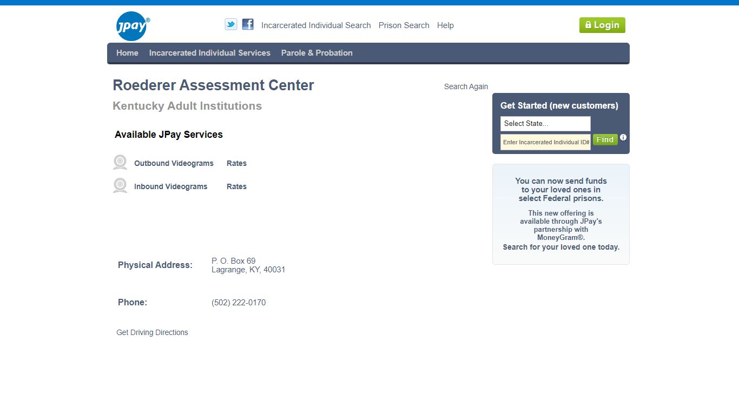739x415 pixels.
Task: Click the JPay logo
Action: pos(133,26)
